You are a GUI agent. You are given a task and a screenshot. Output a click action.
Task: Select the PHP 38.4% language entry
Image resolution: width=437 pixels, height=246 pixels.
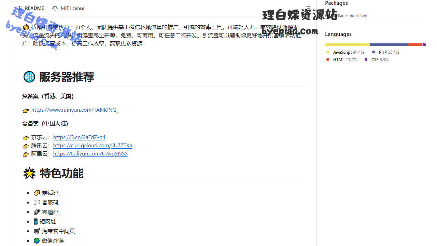pyautogui.click(x=385, y=52)
